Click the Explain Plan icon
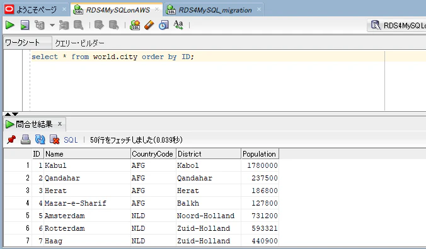Screen dimensions: 426x249 click(40, 25)
